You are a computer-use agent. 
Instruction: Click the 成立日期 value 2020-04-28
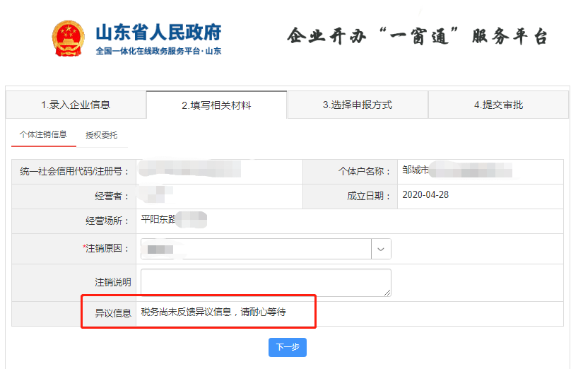tap(425, 195)
